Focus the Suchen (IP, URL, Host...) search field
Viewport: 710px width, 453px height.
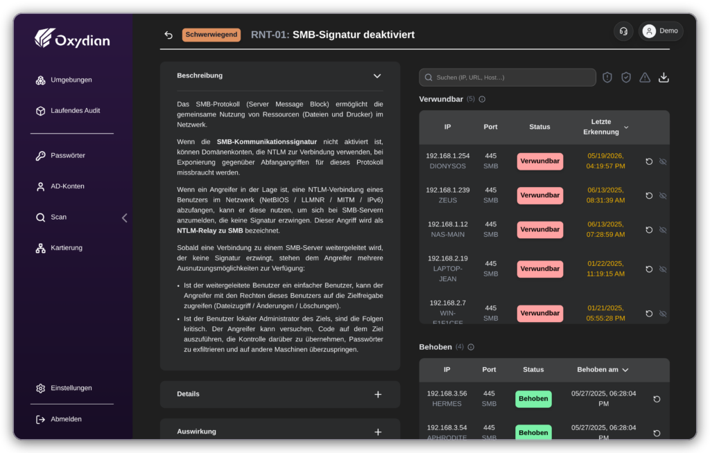(x=507, y=78)
